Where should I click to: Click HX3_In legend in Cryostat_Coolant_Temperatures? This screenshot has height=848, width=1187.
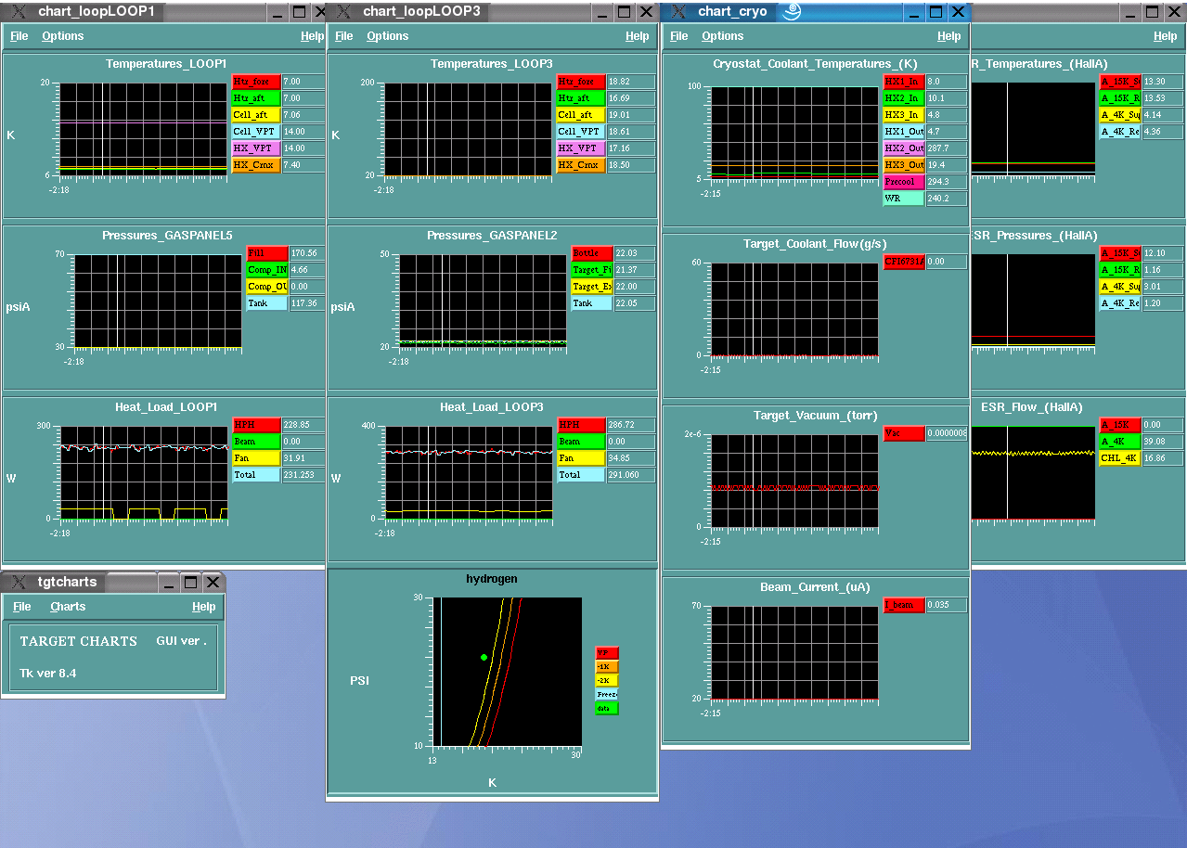(904, 115)
